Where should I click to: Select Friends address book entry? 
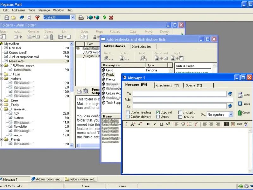111,79
